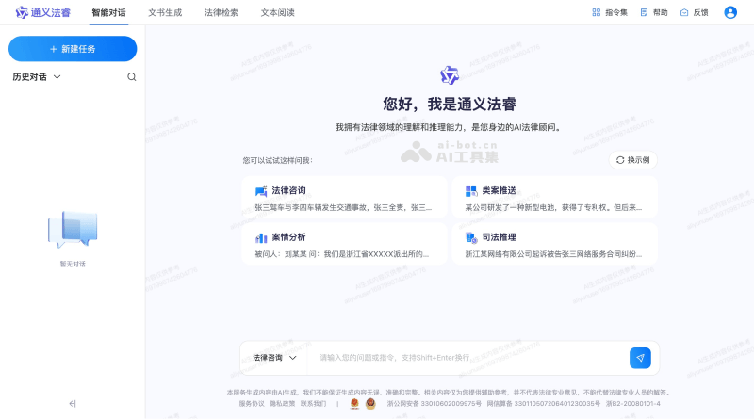Switch to the 法律检索 tab
This screenshot has height=419, width=754.
(221, 12)
